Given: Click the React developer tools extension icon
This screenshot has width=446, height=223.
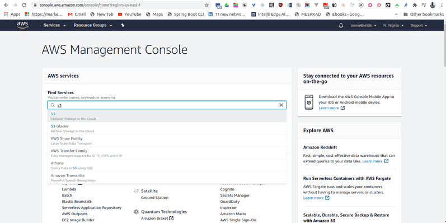Looking at the screenshot, I should click(x=262, y=5).
